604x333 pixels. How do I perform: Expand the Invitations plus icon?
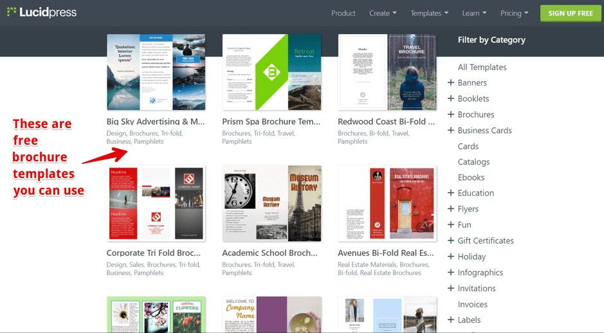tap(451, 288)
